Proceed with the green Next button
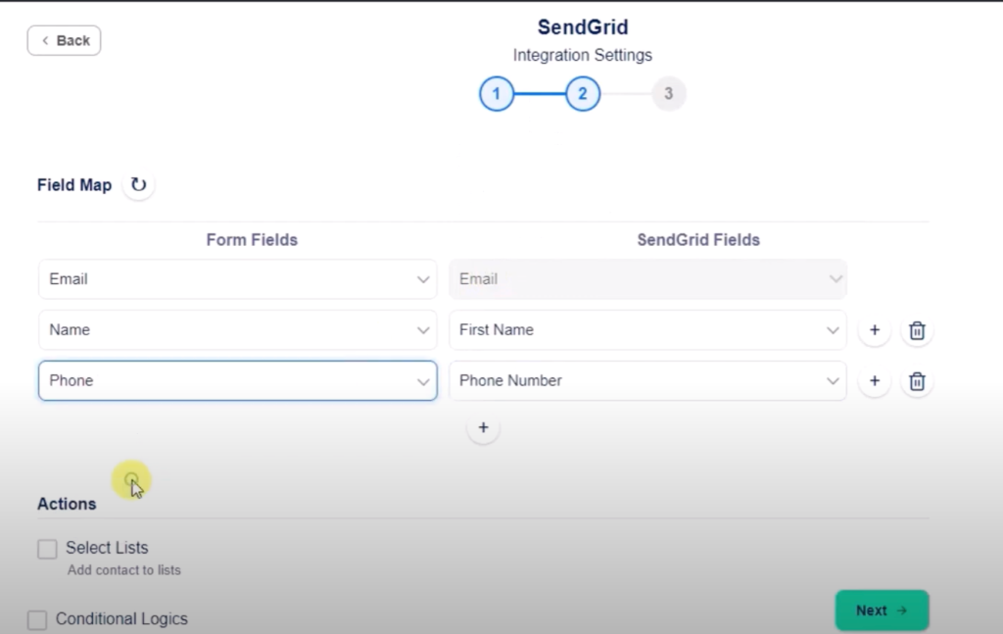 coord(882,610)
